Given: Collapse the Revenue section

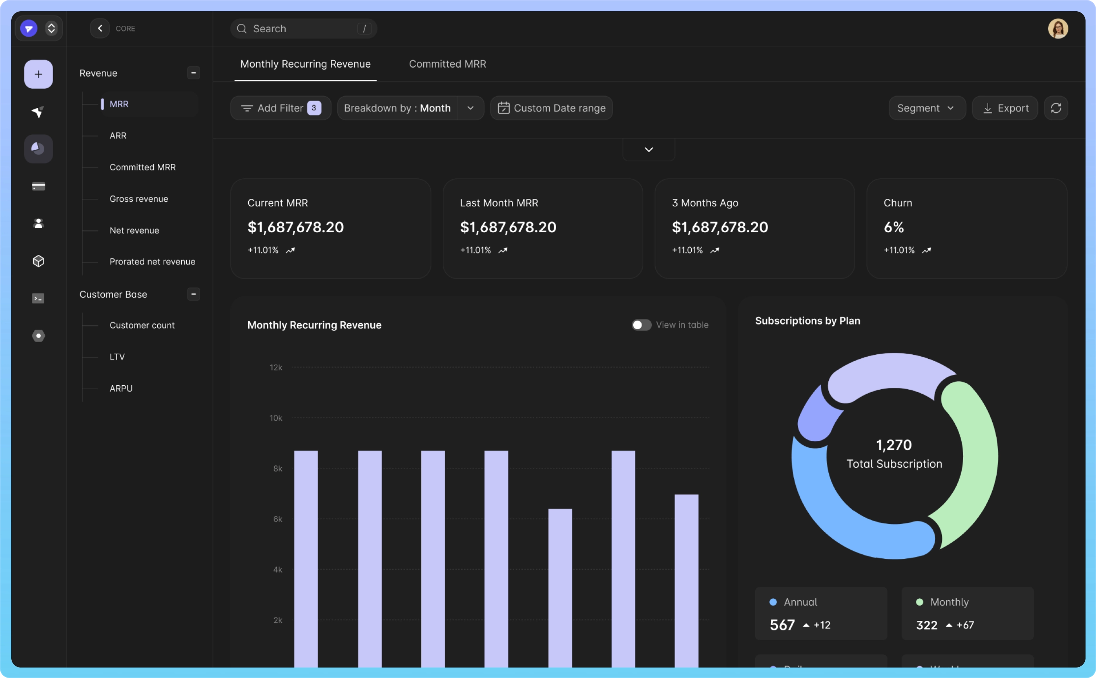Looking at the screenshot, I should tap(194, 72).
